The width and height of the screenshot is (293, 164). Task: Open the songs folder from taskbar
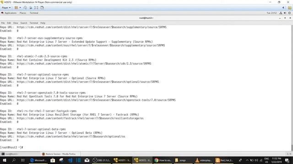183,160
